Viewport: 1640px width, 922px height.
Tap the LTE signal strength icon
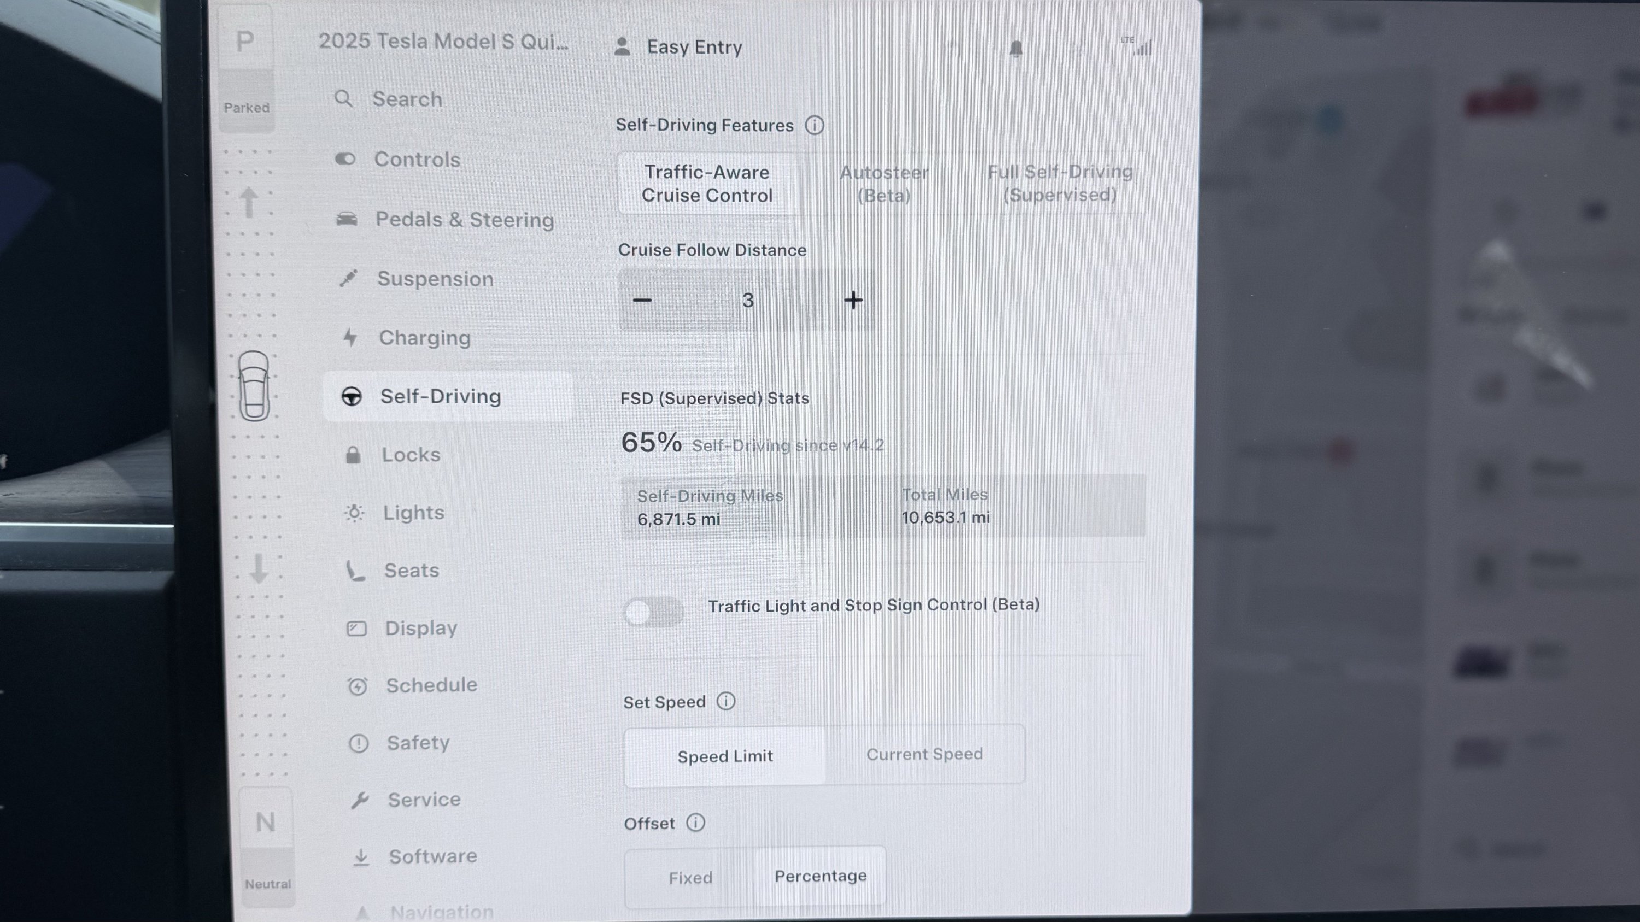1137,46
